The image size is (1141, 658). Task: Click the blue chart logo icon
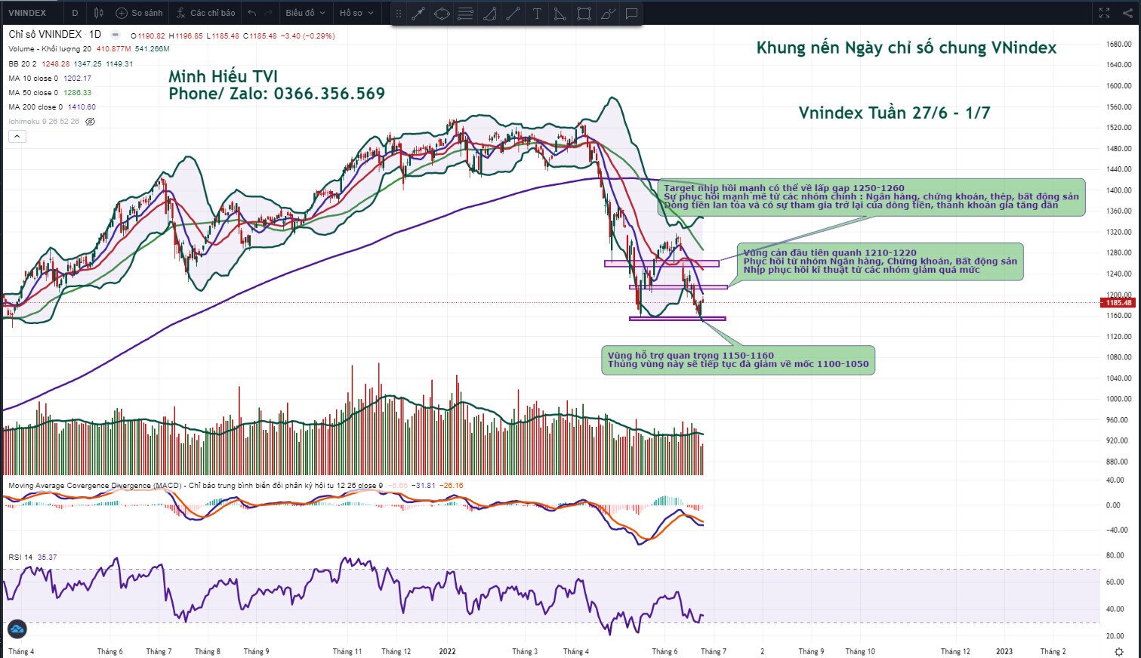[x=17, y=629]
